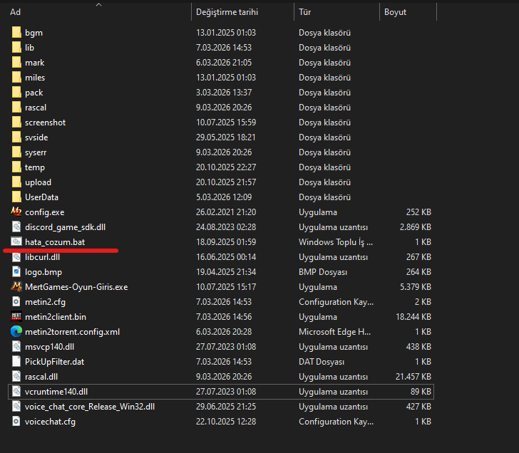Click the config.exe application icon

[16, 212]
